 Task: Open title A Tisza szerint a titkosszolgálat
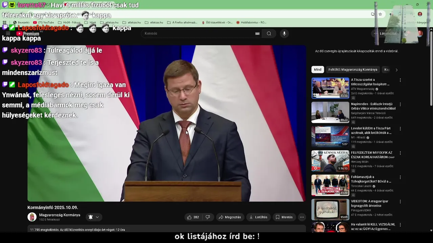click(x=370, y=82)
